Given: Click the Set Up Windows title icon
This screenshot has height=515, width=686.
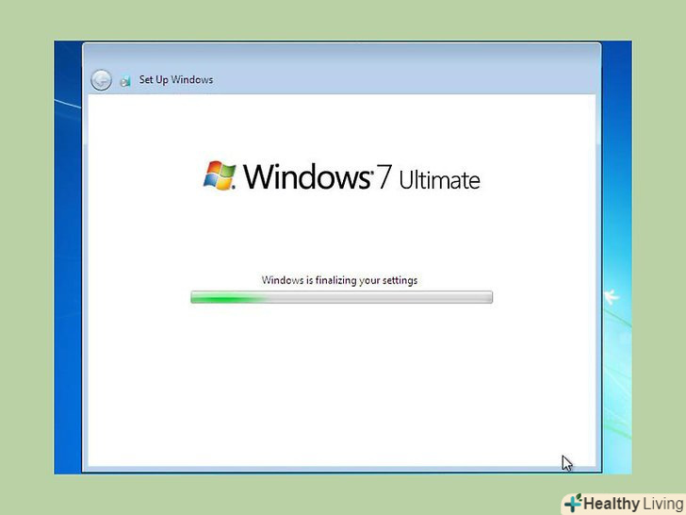Looking at the screenshot, I should pos(125,81).
